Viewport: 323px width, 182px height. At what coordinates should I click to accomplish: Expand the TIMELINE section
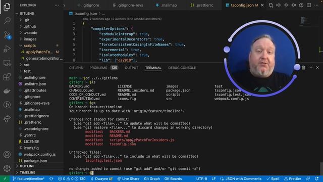point(27,172)
